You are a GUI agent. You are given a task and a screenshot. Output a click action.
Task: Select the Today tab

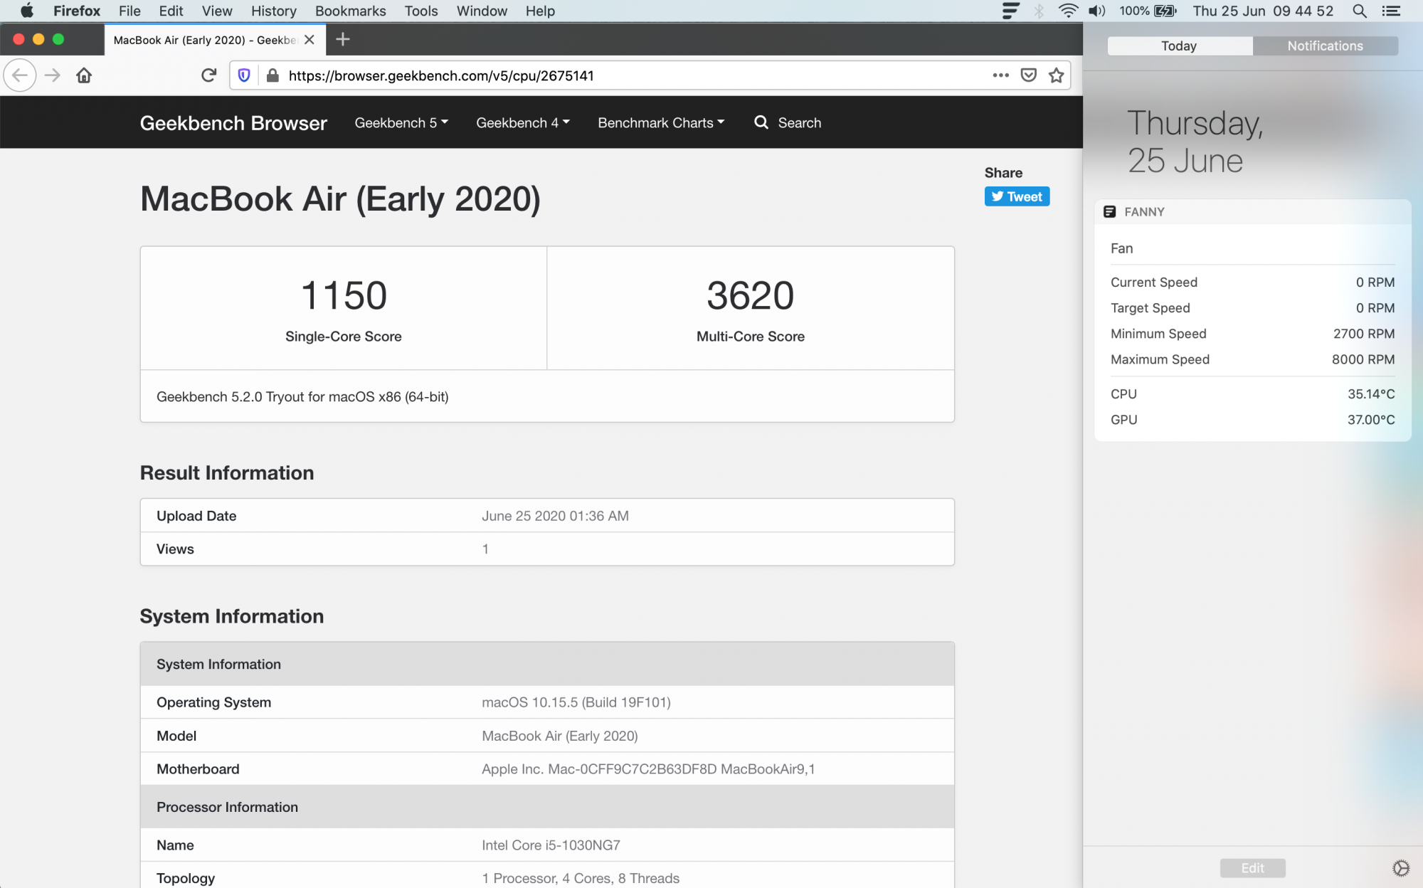pos(1179,46)
